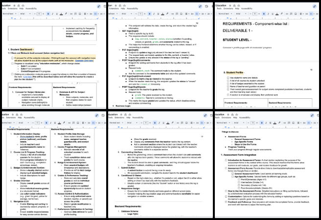This screenshot has height=220, width=321.
Task: Open Arial font dropdown in Student Information Display document
Action: (x=23, y=123)
